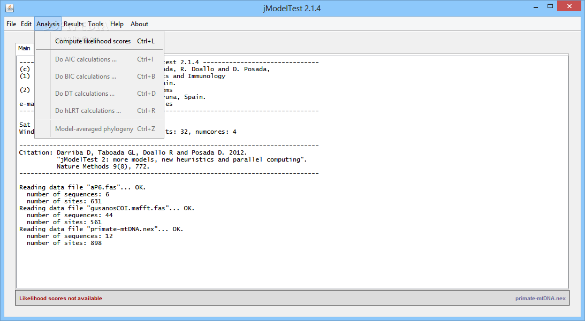Open the File menu

[x=11, y=24]
